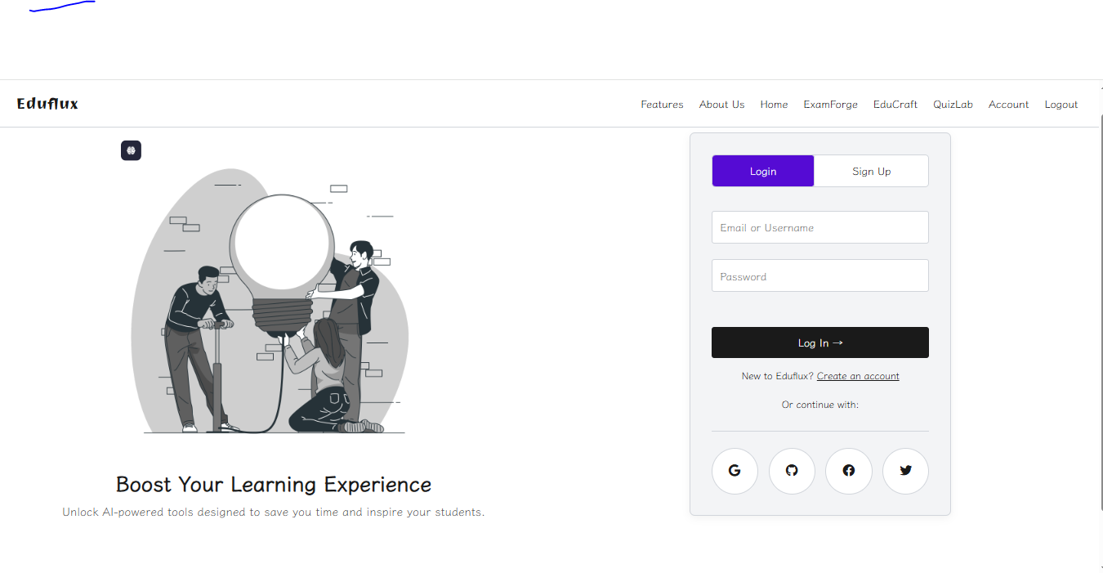Visit the Features section
The width and height of the screenshot is (1103, 573).
(x=662, y=104)
